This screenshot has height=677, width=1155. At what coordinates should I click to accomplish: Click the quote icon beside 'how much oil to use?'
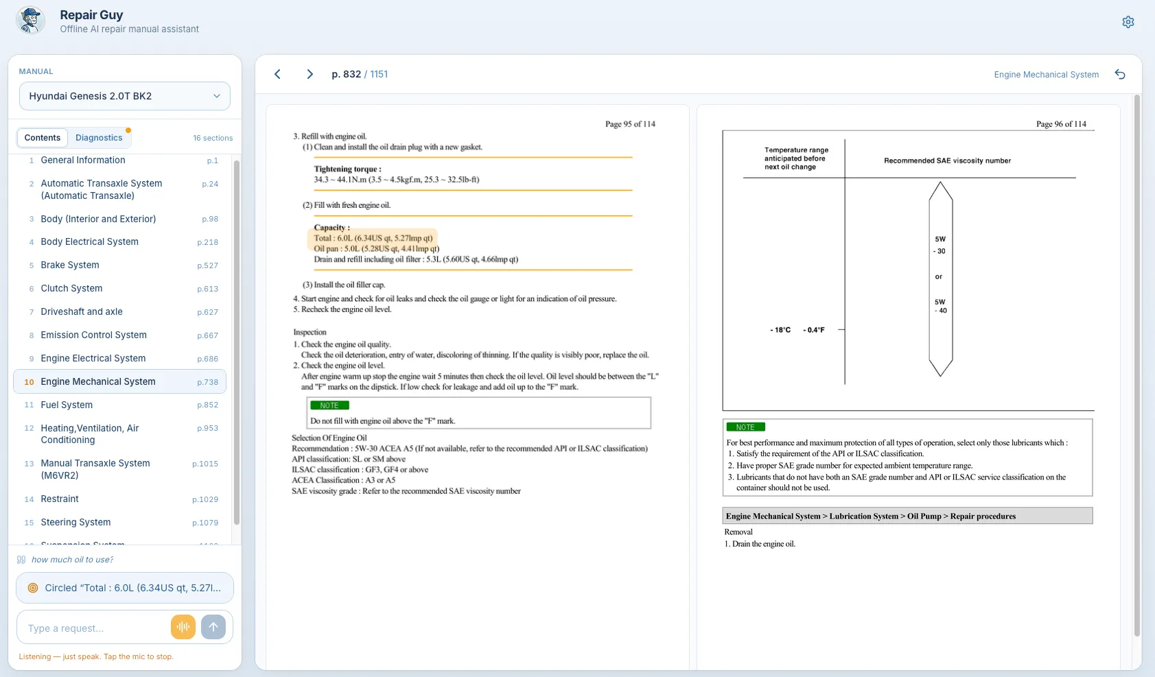[21, 560]
